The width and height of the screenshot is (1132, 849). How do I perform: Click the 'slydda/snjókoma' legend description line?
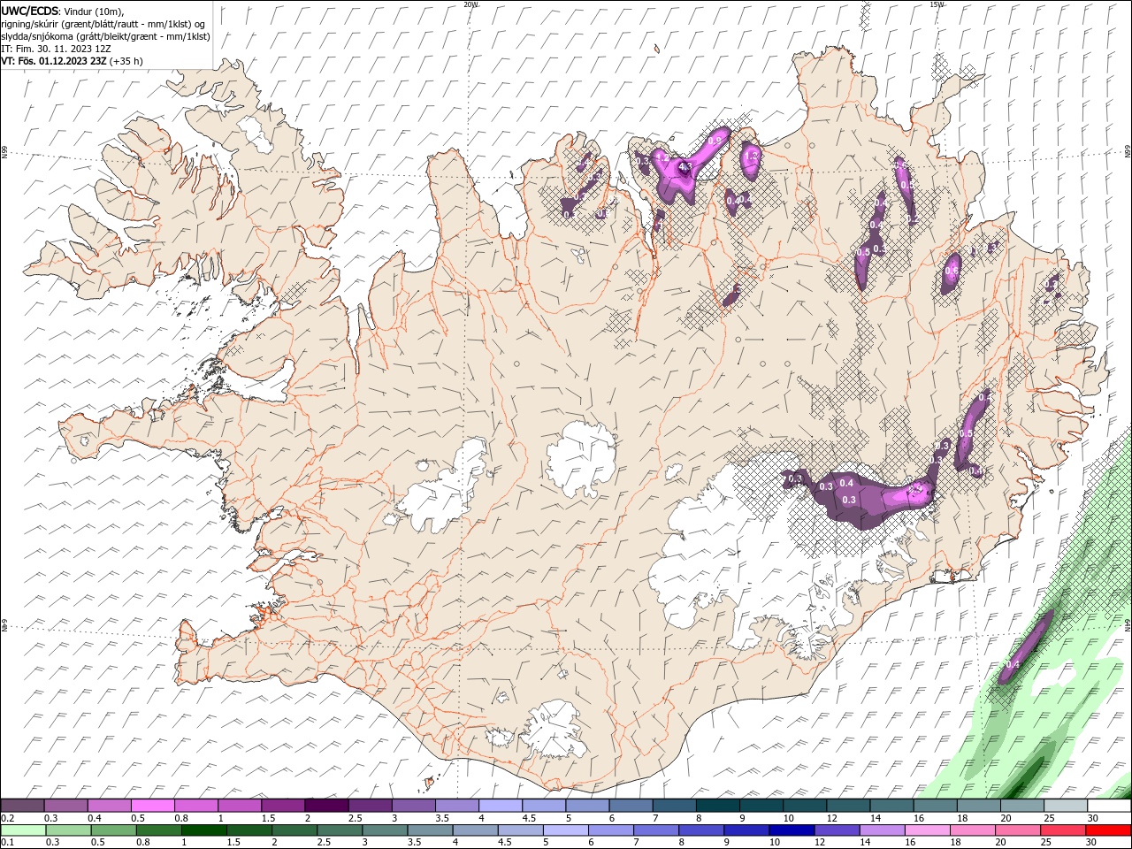[105, 36]
